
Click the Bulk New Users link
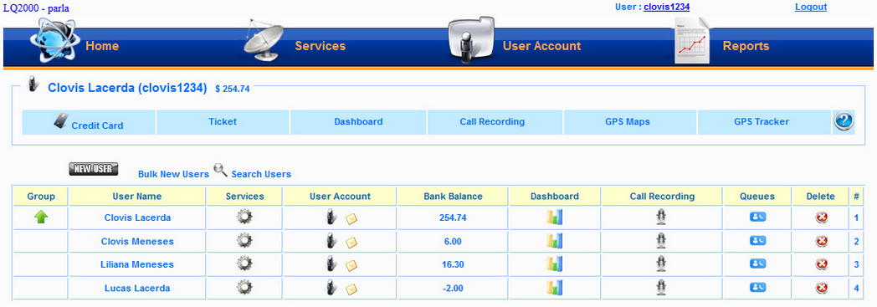(173, 174)
